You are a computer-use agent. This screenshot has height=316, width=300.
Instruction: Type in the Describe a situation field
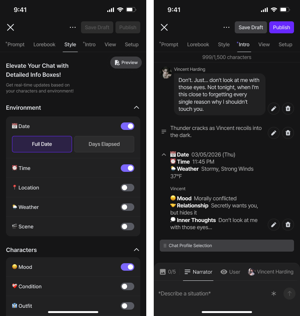click(210, 294)
